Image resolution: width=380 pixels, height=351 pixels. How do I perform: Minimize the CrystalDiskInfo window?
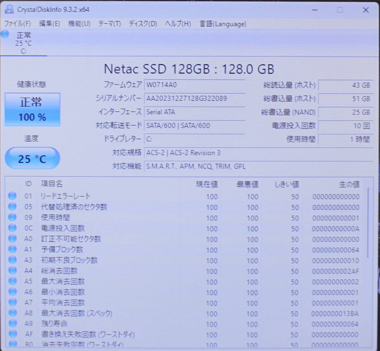(x=315, y=10)
